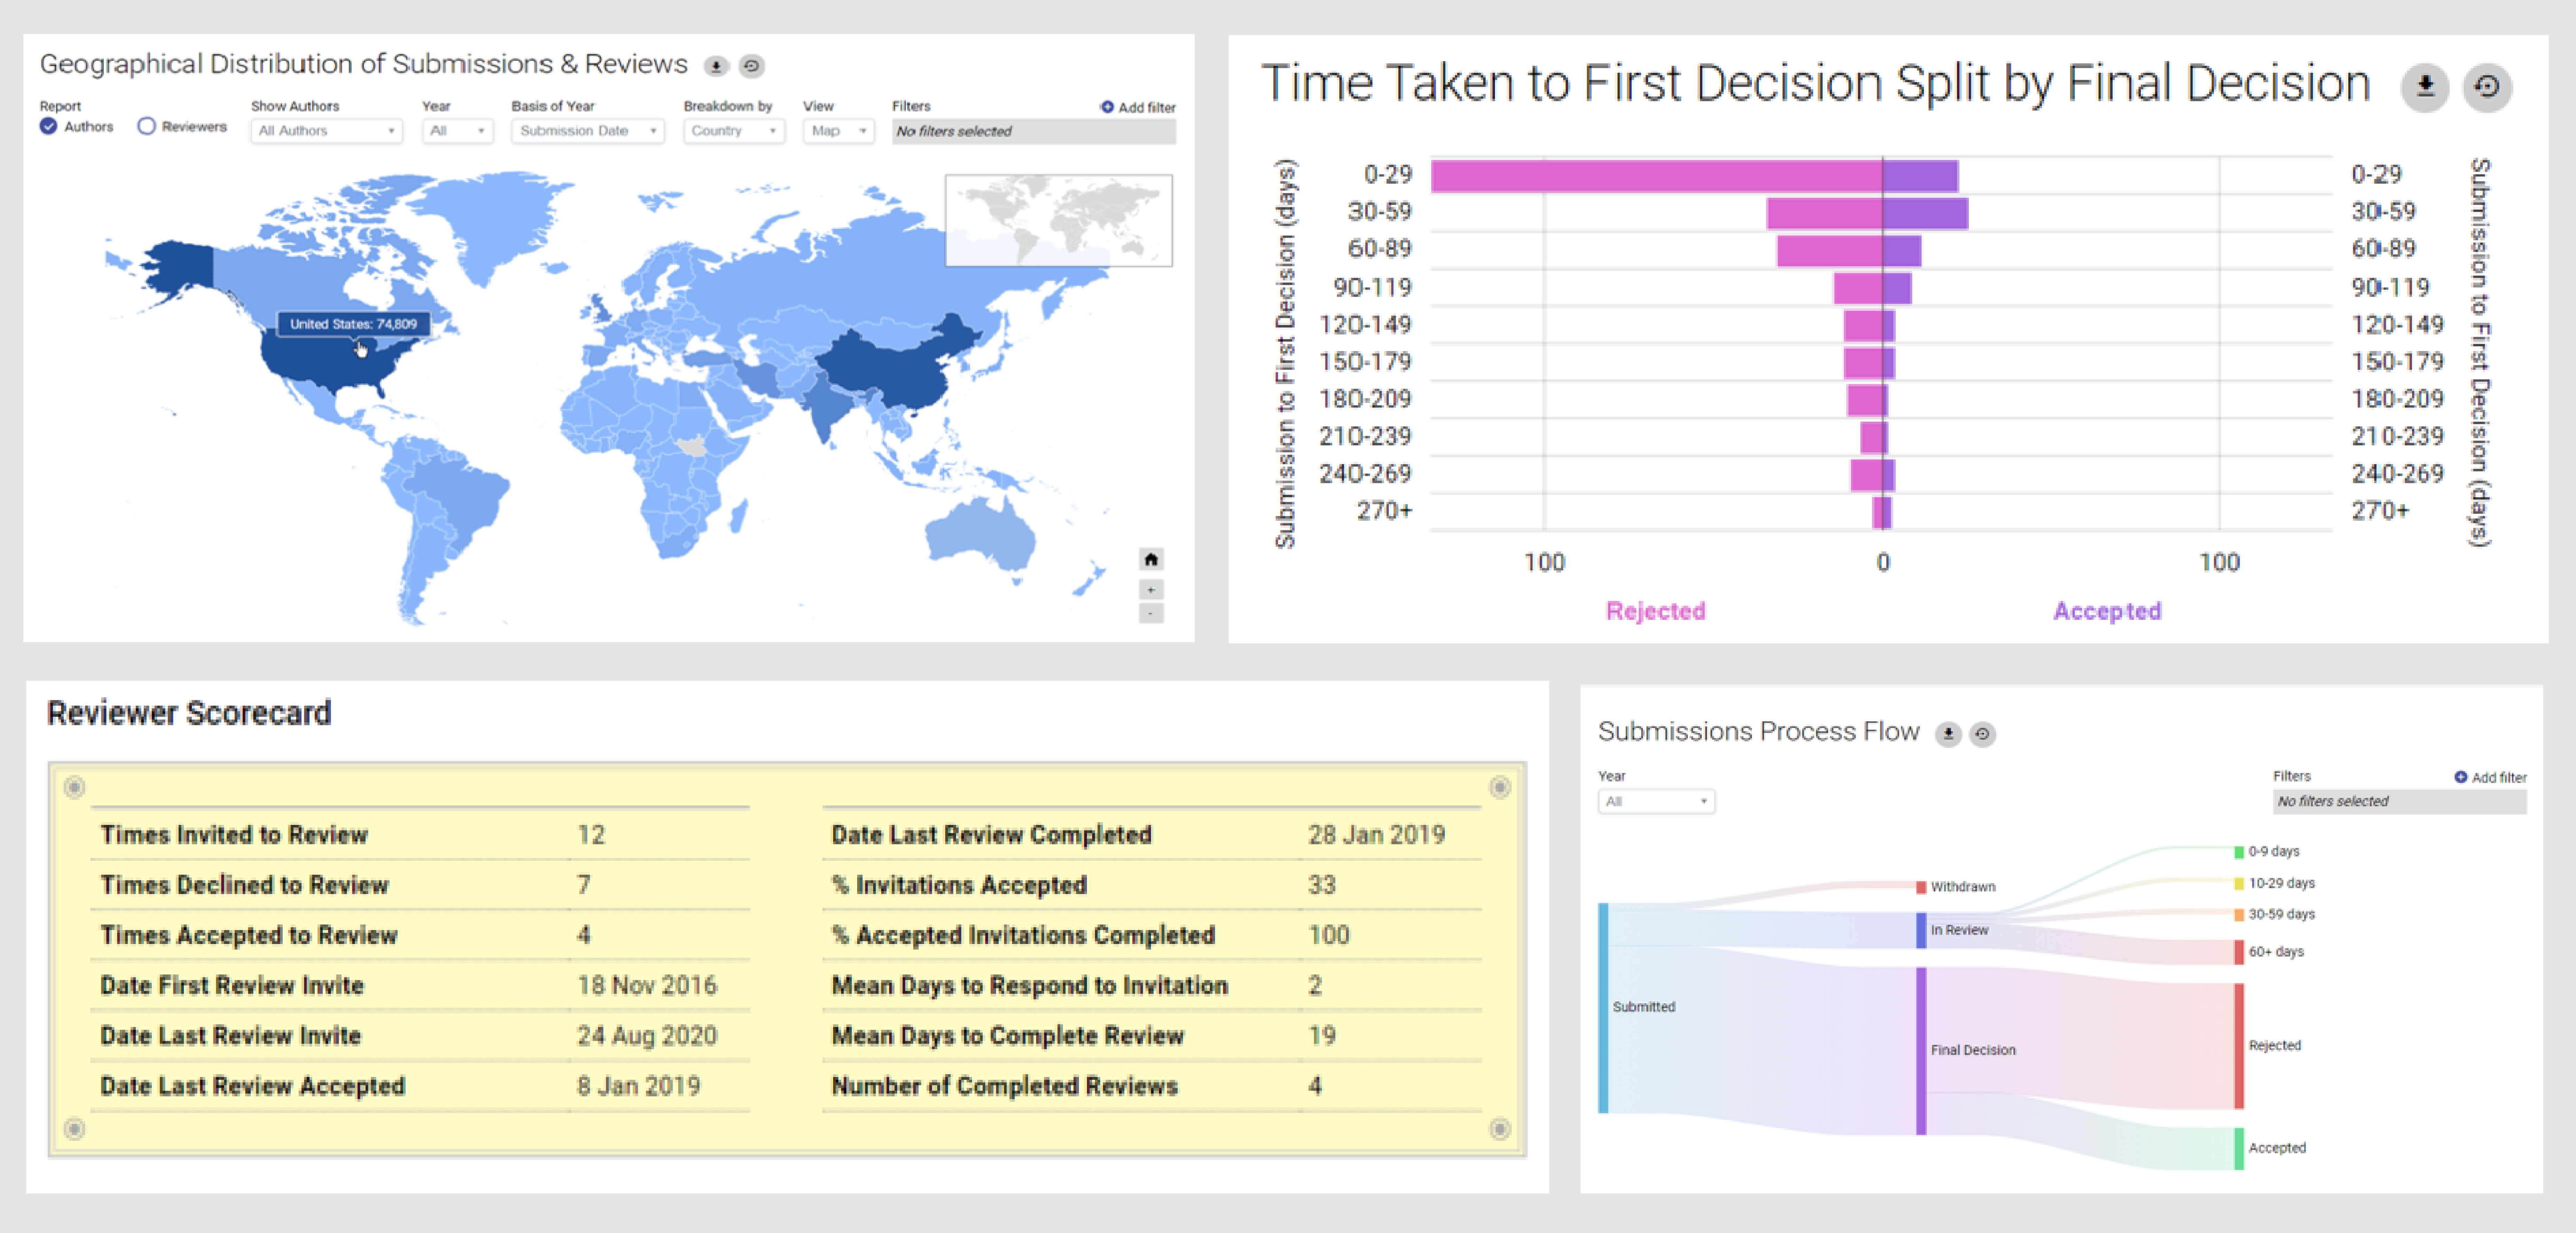Image resolution: width=2576 pixels, height=1233 pixels.
Task: Click China on the world map
Action: tap(885, 365)
